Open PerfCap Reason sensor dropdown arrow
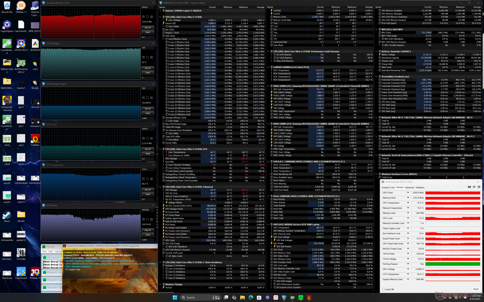 point(408,264)
